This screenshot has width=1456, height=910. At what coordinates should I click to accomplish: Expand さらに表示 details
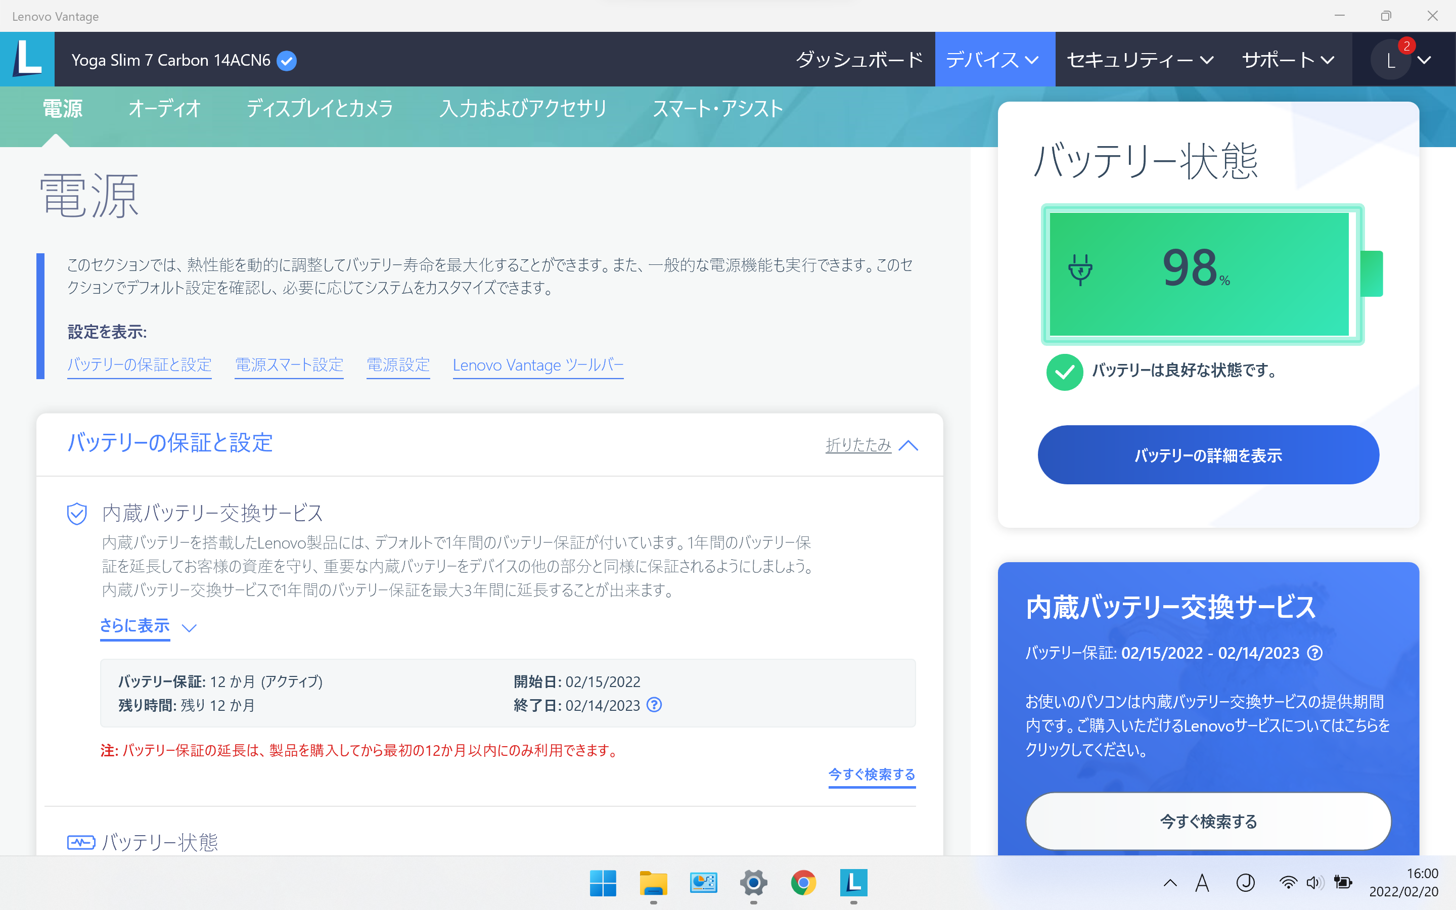coord(148,626)
